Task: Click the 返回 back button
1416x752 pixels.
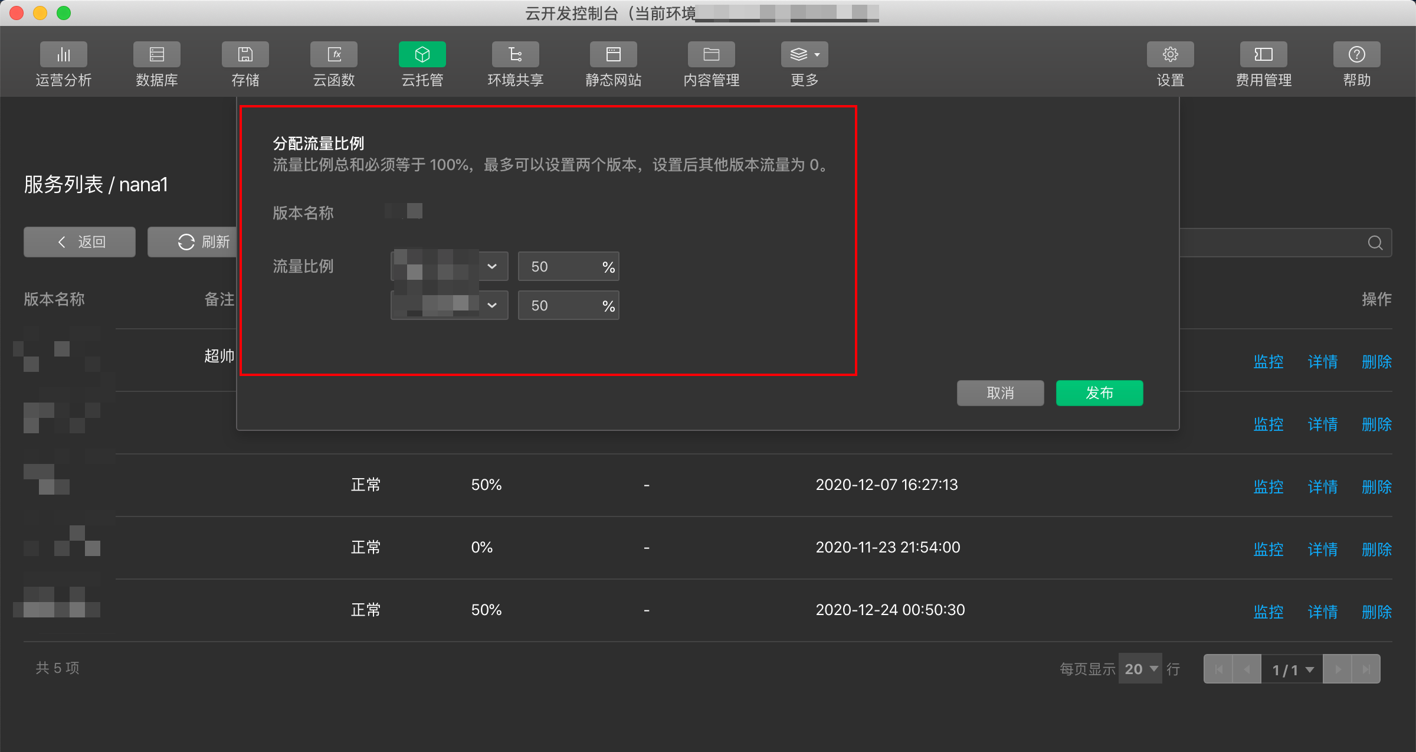Action: point(80,242)
